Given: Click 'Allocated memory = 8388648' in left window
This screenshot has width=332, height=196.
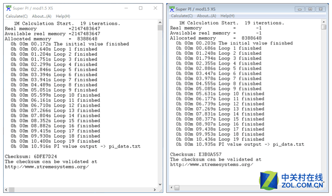Looking at the screenshot, I should tap(51, 39).
